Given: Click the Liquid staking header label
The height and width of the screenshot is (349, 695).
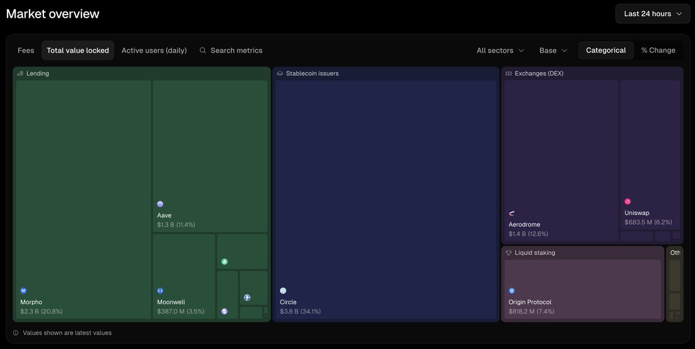Looking at the screenshot, I should pyautogui.click(x=535, y=253).
